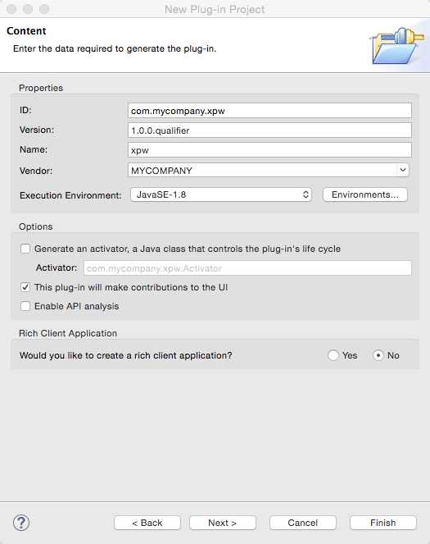Click the Finish button

[383, 523]
